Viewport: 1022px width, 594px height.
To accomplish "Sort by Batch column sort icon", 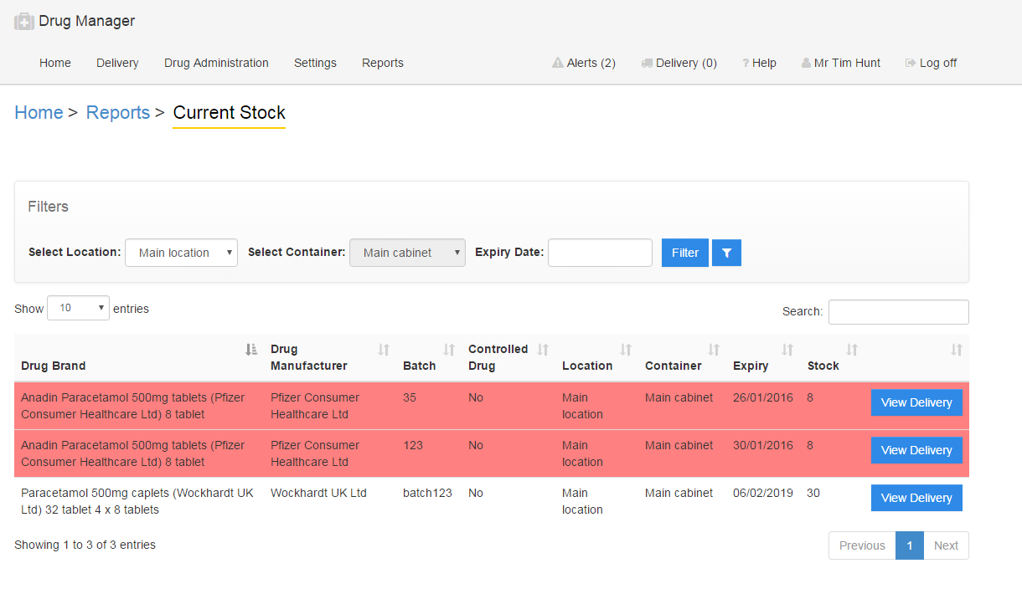I will click(449, 350).
